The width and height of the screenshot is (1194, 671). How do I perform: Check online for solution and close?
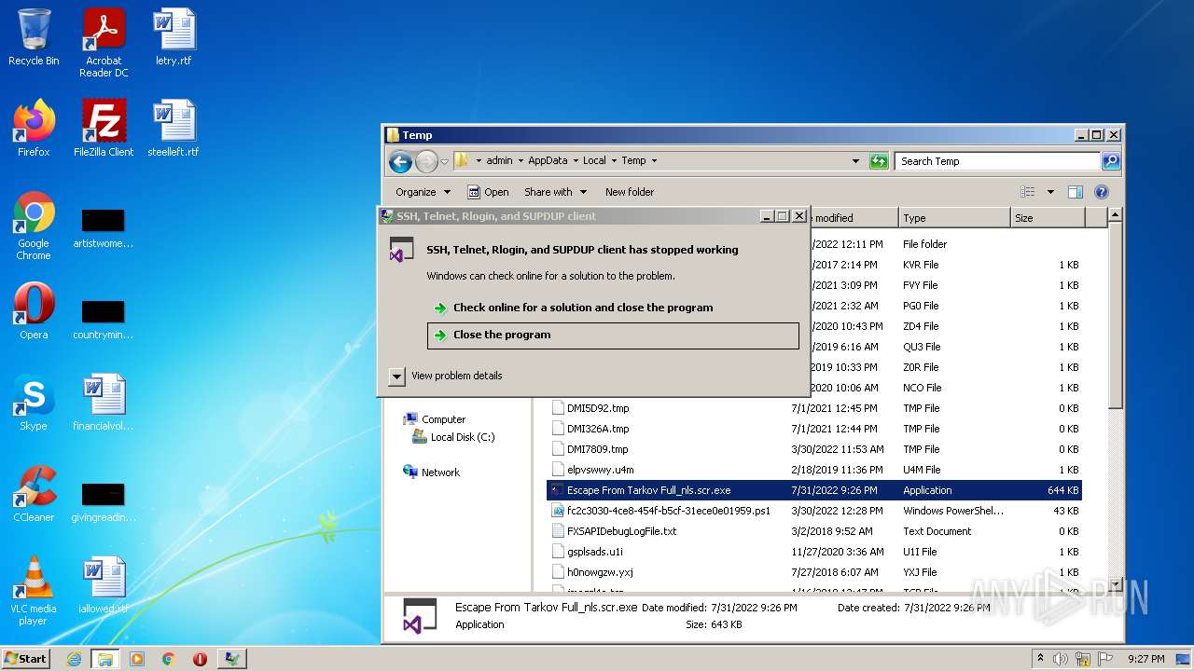tap(613, 308)
